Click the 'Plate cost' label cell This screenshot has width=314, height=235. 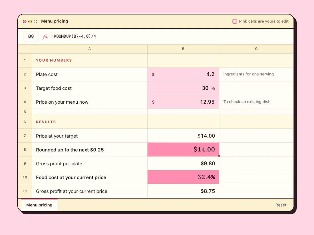(90, 74)
